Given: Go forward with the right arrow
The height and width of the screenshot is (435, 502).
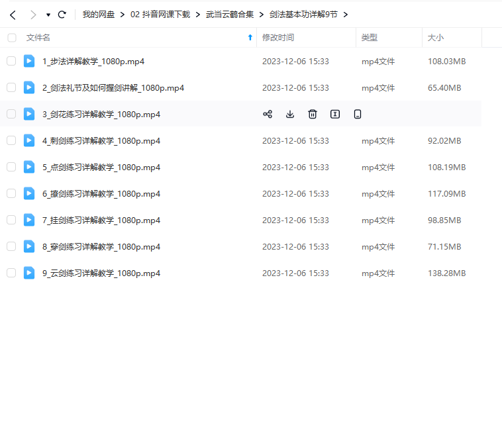Looking at the screenshot, I should 33,15.
